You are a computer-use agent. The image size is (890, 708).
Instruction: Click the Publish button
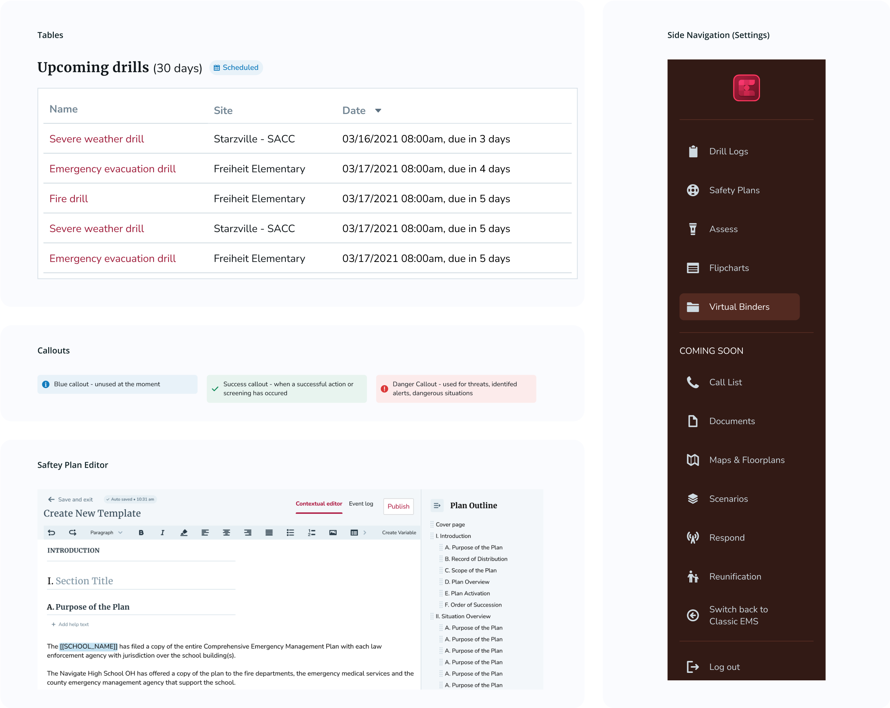tap(398, 507)
